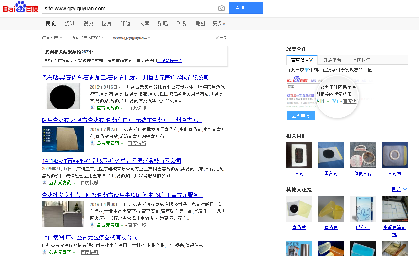Image resolution: width=419 pixels, height=256 pixels.
Task: Open result 巴布贴-黑膏药布-膏药加工
Action: [125, 78]
